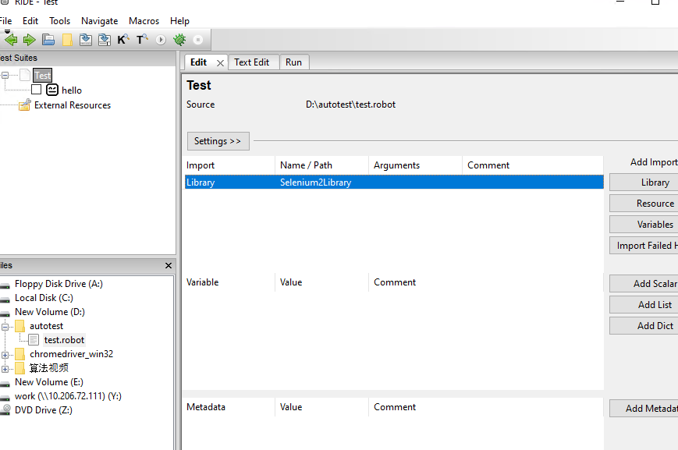Image resolution: width=678 pixels, height=450 pixels.
Task: Select the test.robot file name
Action: pyautogui.click(x=64, y=340)
